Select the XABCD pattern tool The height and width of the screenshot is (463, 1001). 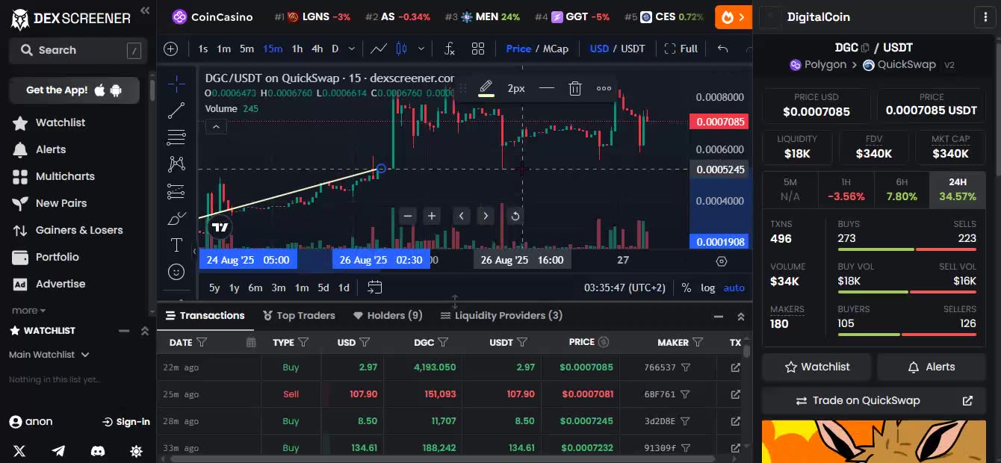click(176, 164)
